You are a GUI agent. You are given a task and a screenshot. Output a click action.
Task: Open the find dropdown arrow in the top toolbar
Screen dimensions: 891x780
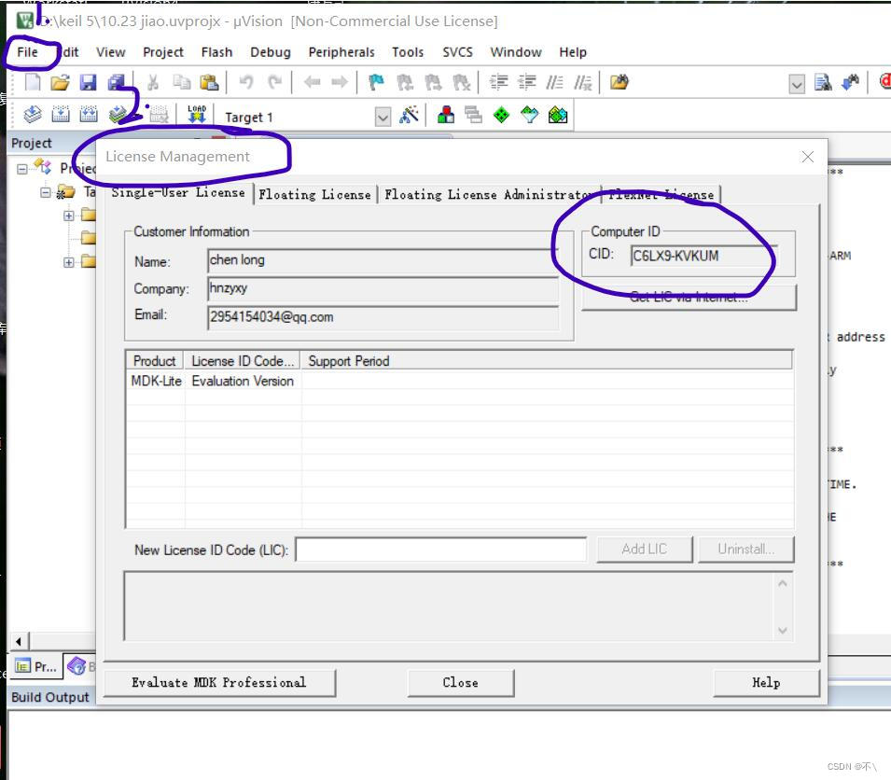(798, 85)
